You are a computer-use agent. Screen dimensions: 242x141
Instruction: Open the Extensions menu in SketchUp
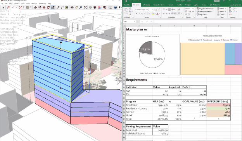point(42,3)
